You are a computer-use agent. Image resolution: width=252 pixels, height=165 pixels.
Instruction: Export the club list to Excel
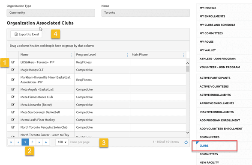click(27, 34)
